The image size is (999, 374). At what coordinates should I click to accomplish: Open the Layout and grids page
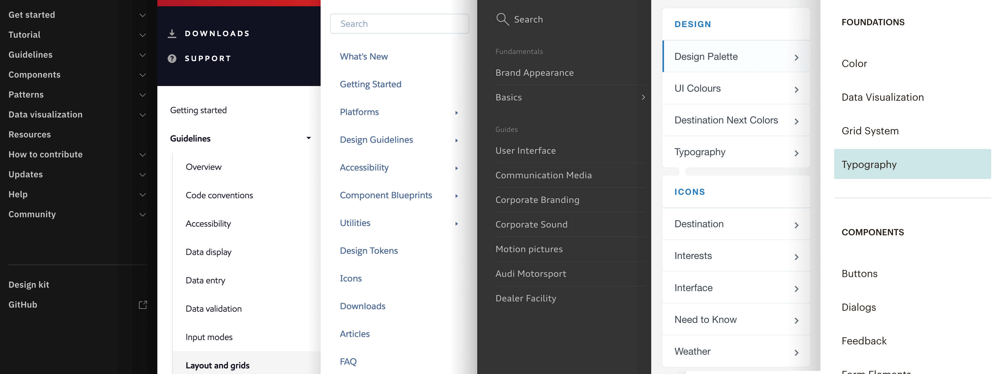tap(217, 365)
